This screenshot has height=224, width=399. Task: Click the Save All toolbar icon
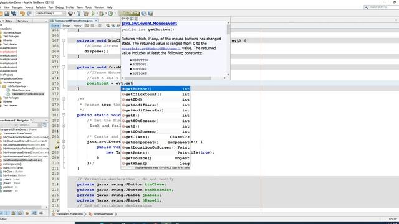(14, 13)
